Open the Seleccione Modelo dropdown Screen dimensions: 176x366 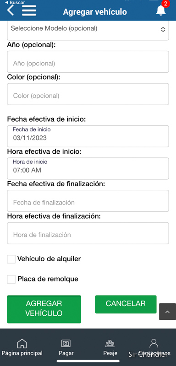point(88,30)
